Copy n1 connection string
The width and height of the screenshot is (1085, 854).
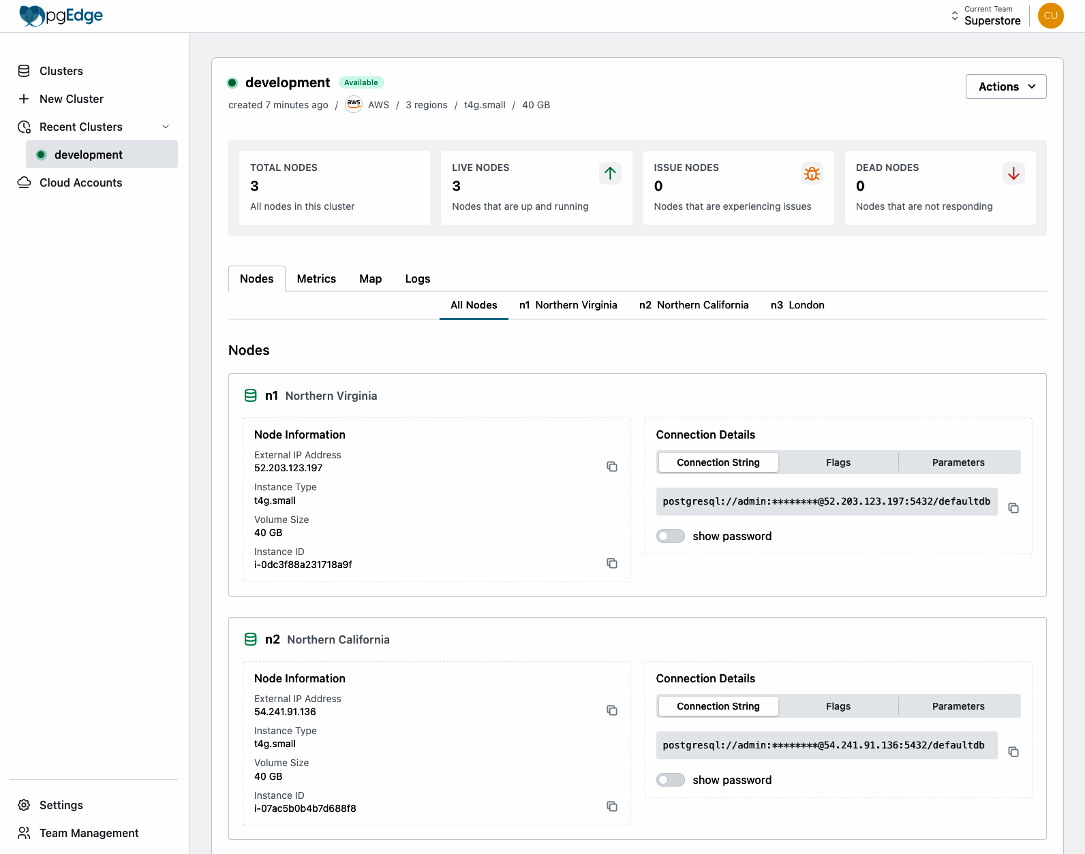tap(1013, 508)
